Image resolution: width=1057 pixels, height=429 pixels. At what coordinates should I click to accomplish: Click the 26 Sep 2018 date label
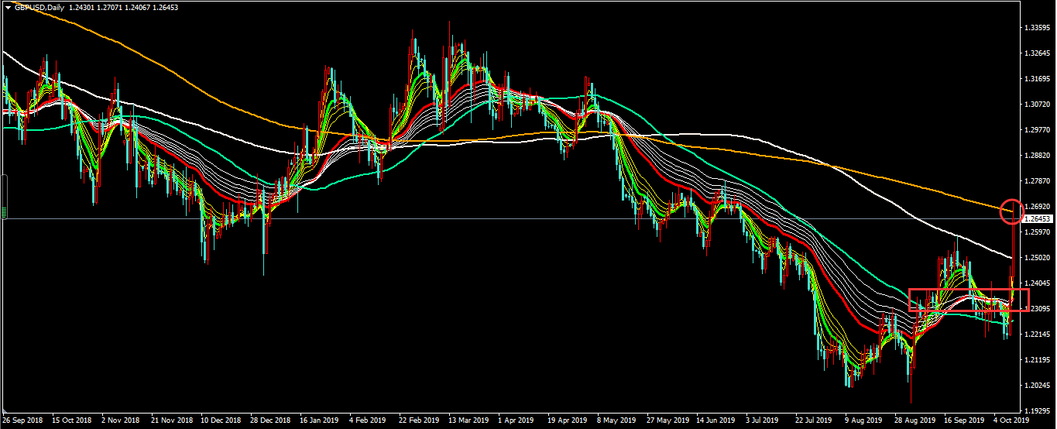21,421
